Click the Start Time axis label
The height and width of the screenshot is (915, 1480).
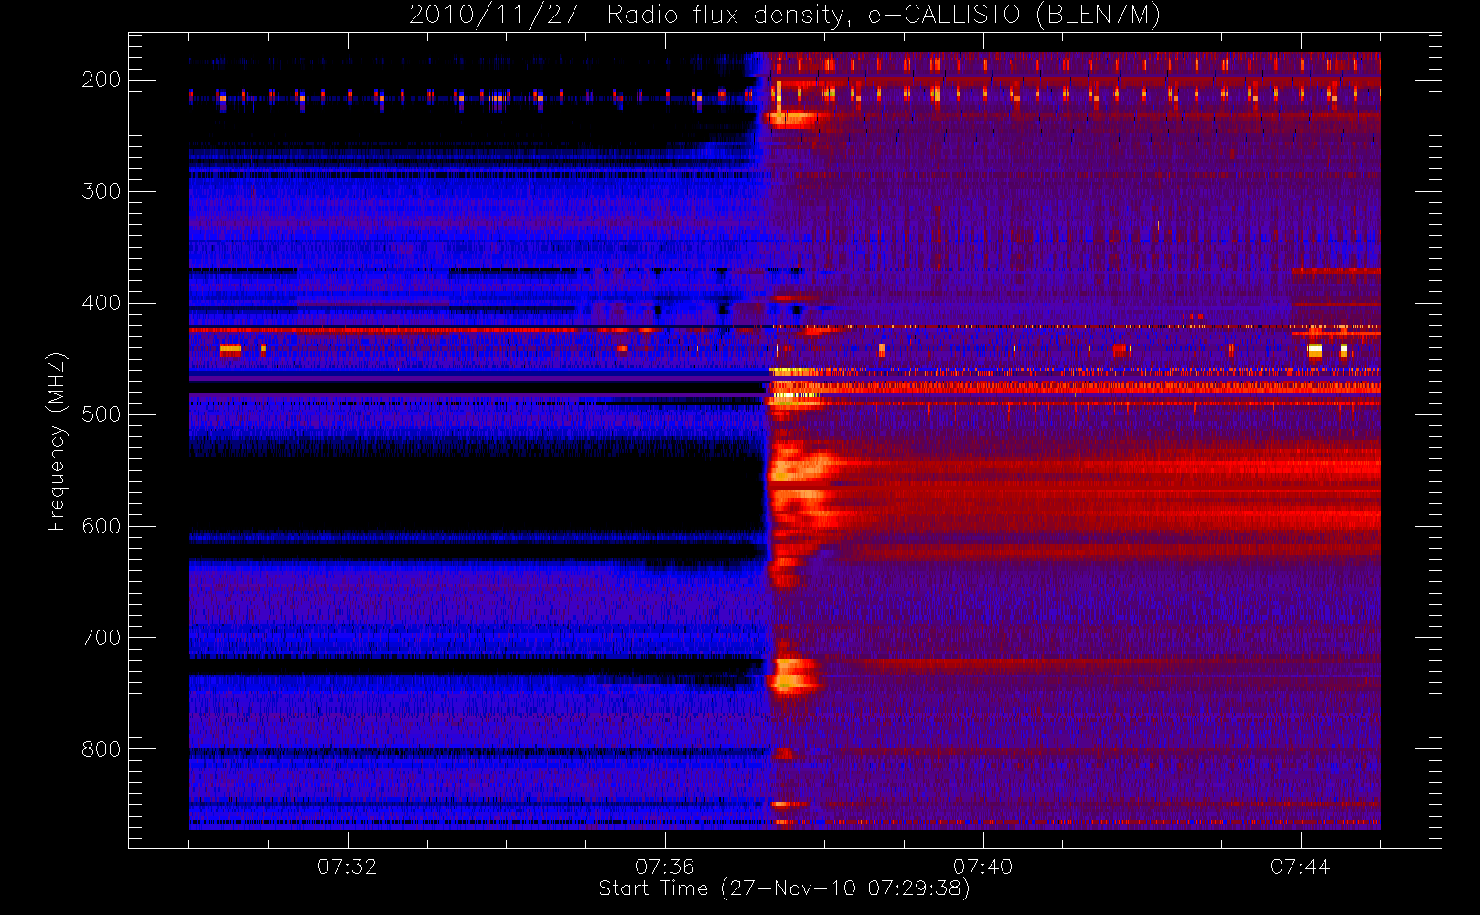pyautogui.click(x=784, y=888)
